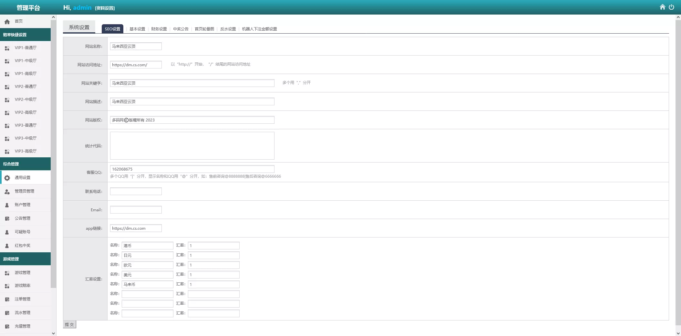Click the icon beside VIP1-普通厅
Screen dimensions: 681x336
[7, 48]
